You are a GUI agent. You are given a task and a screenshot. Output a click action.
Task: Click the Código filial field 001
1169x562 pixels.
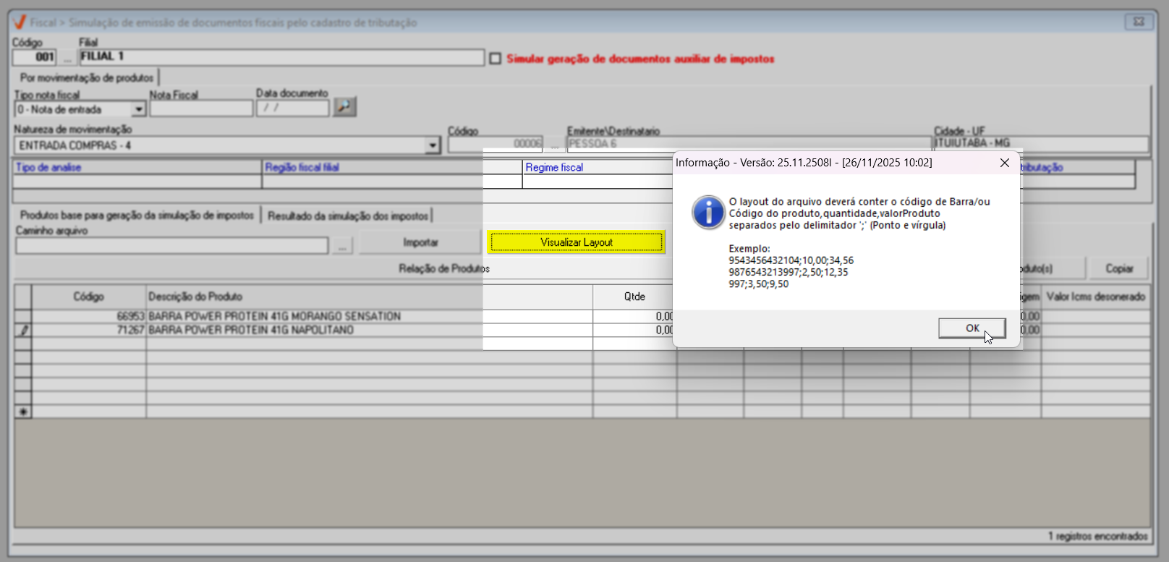(x=34, y=57)
